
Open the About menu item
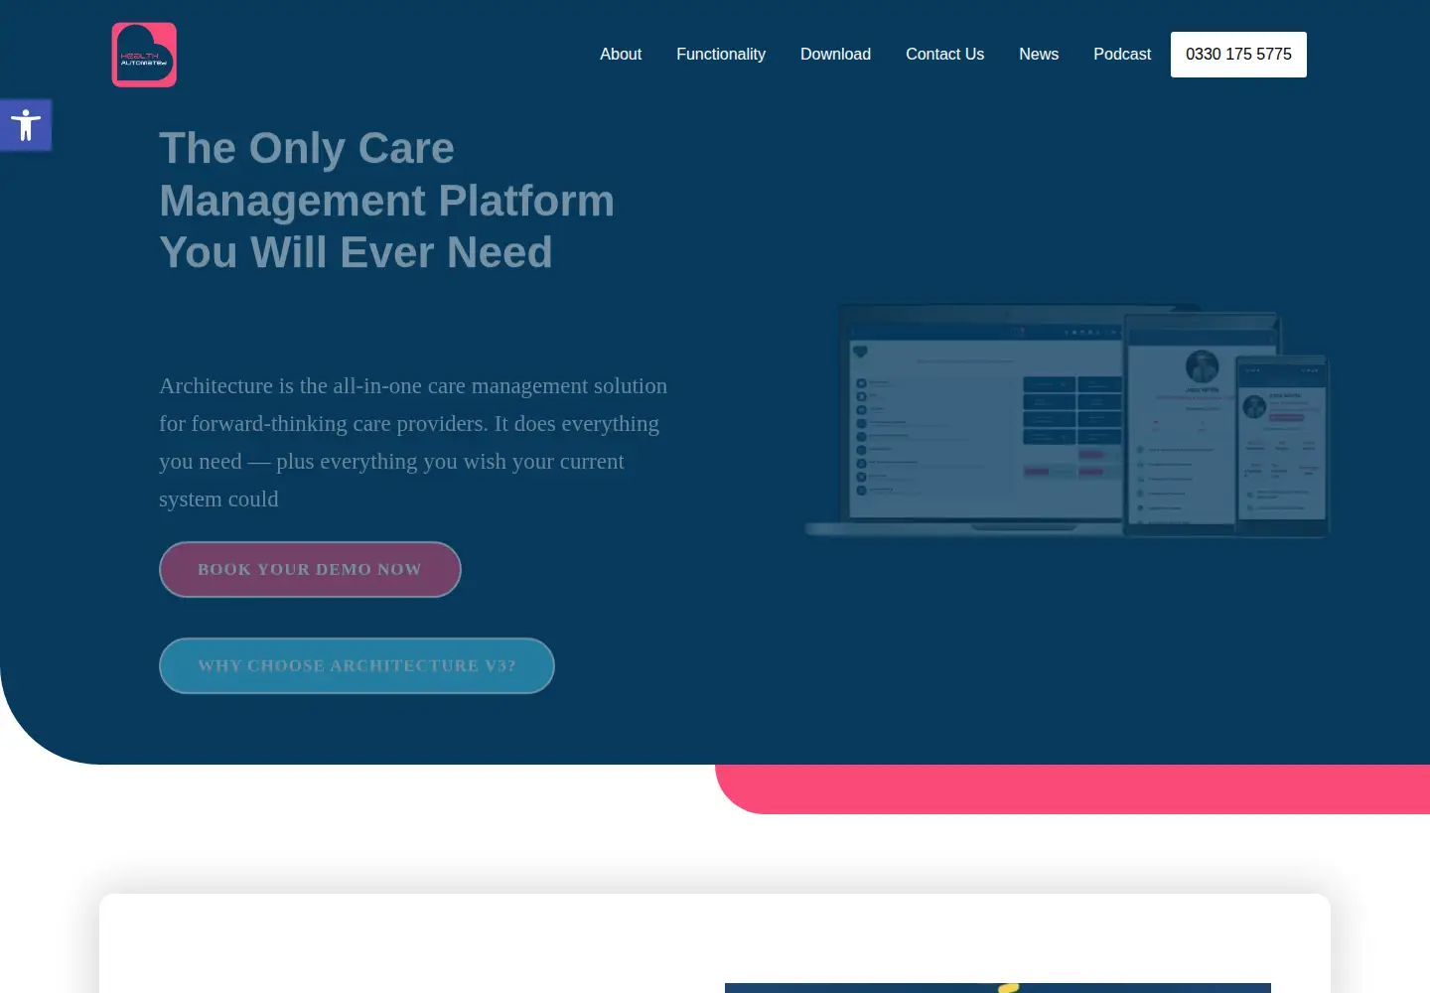click(x=621, y=55)
